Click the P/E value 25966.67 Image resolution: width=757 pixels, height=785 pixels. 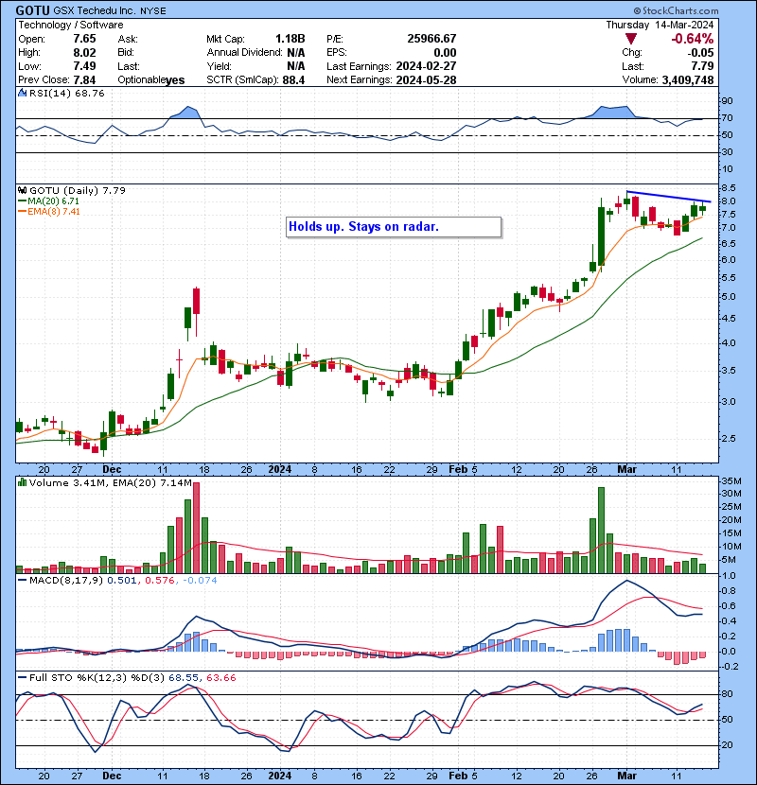(x=431, y=39)
